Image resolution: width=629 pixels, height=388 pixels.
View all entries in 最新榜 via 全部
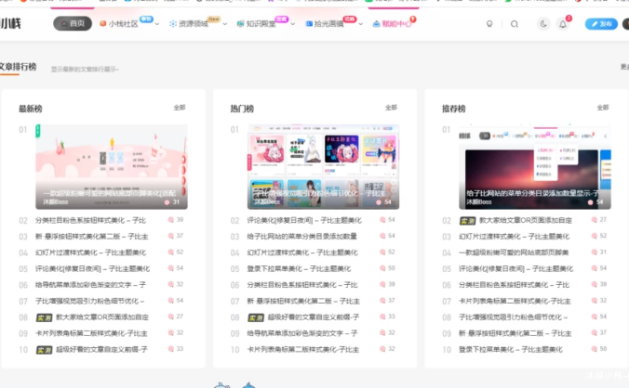coord(180,107)
